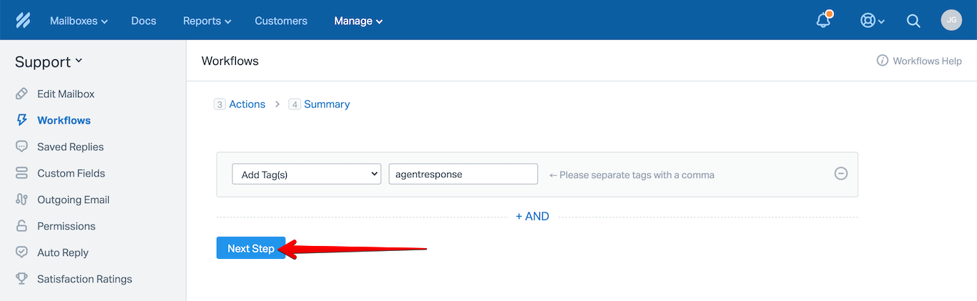This screenshot has height=301, width=977.
Task: Click the agentresponse tag input field
Action: click(463, 174)
